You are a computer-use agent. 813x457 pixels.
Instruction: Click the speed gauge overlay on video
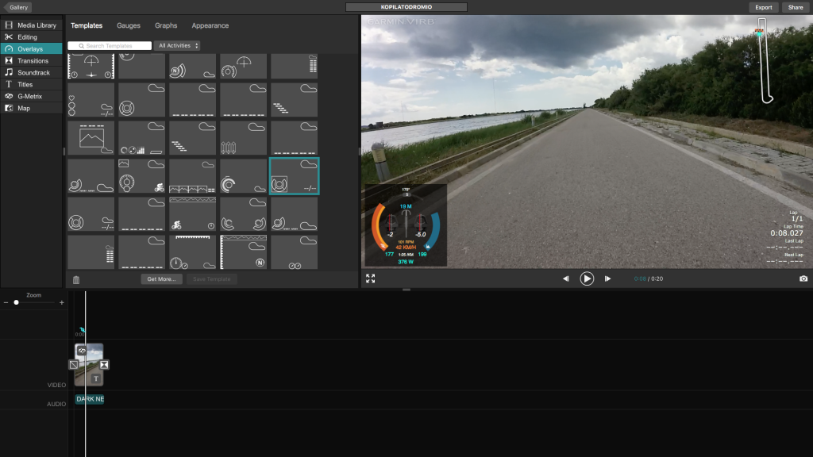(406, 225)
